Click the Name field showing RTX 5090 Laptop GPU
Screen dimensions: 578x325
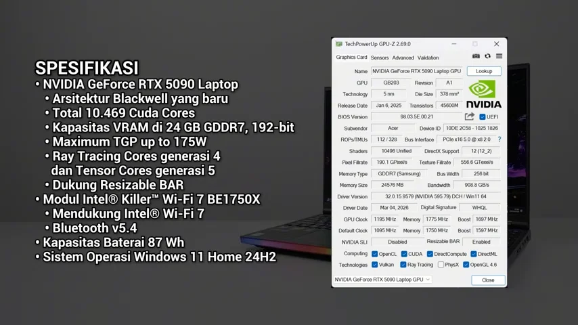point(416,71)
